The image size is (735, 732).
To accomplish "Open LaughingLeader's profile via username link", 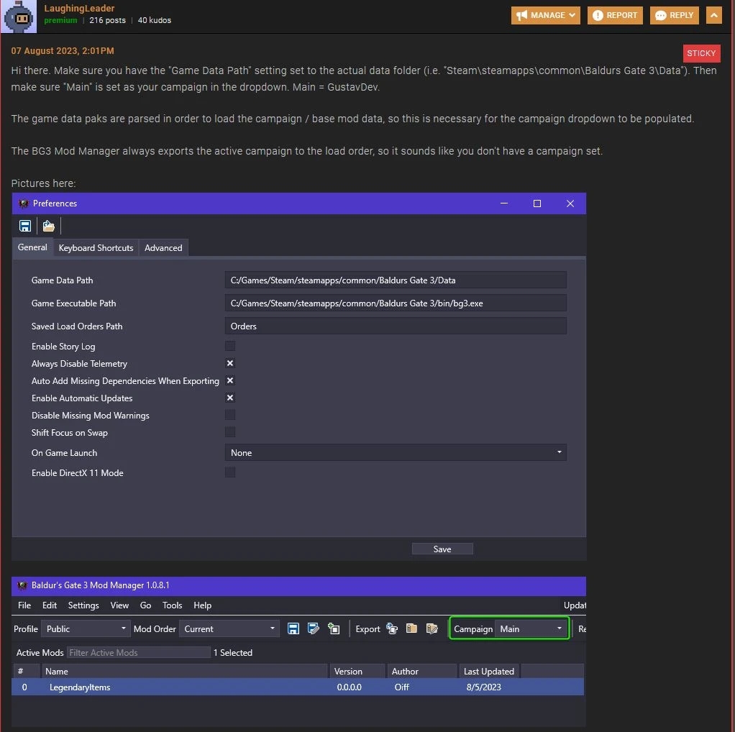I will tap(79, 8).
